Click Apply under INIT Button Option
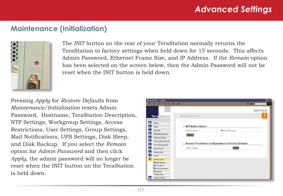The image size is (283, 196). point(190,135)
